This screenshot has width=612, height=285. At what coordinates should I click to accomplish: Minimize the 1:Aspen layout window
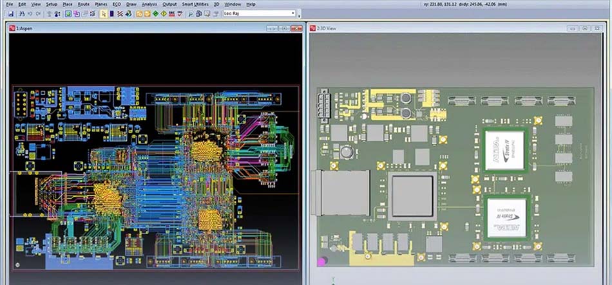tap(272, 28)
